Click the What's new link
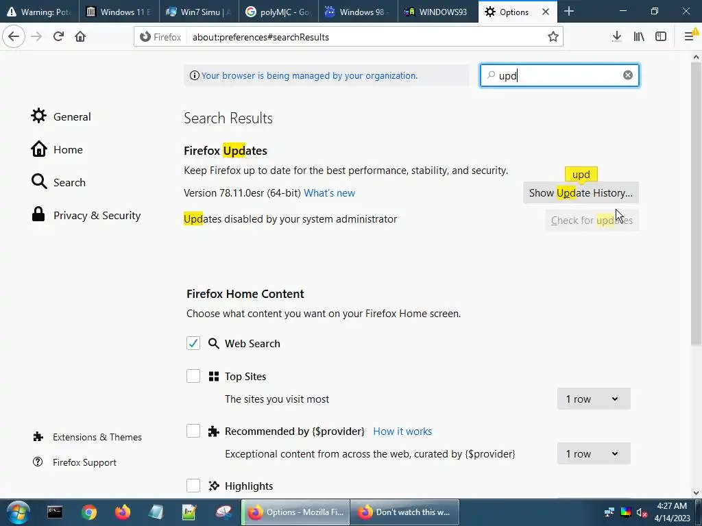 coord(329,192)
